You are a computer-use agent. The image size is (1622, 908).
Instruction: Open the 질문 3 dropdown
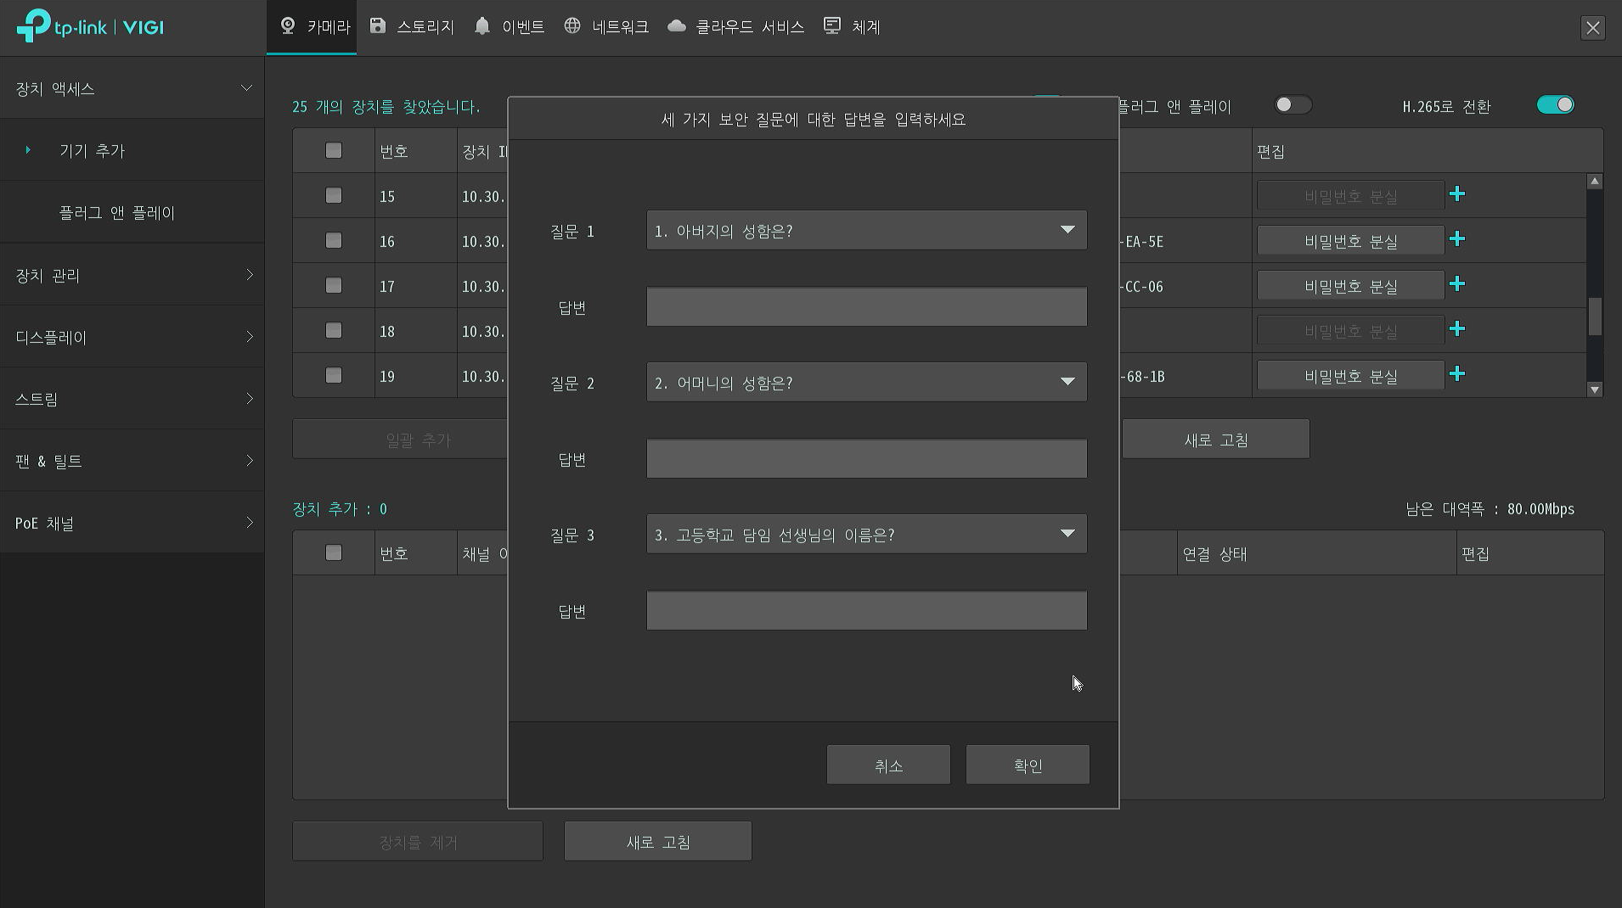click(x=866, y=534)
